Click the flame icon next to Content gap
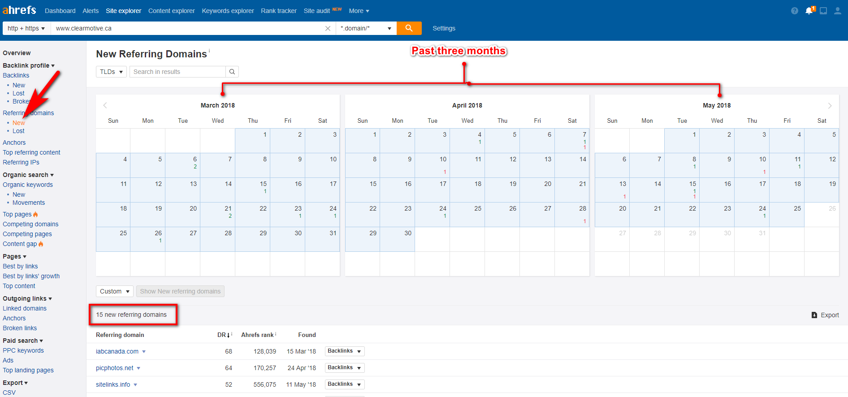 tap(41, 244)
